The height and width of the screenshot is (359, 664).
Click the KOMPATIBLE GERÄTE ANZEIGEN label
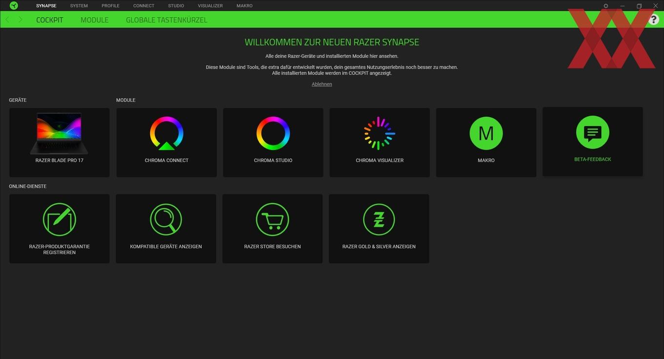tap(166, 247)
